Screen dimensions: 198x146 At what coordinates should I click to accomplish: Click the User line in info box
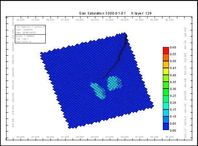click(24, 30)
